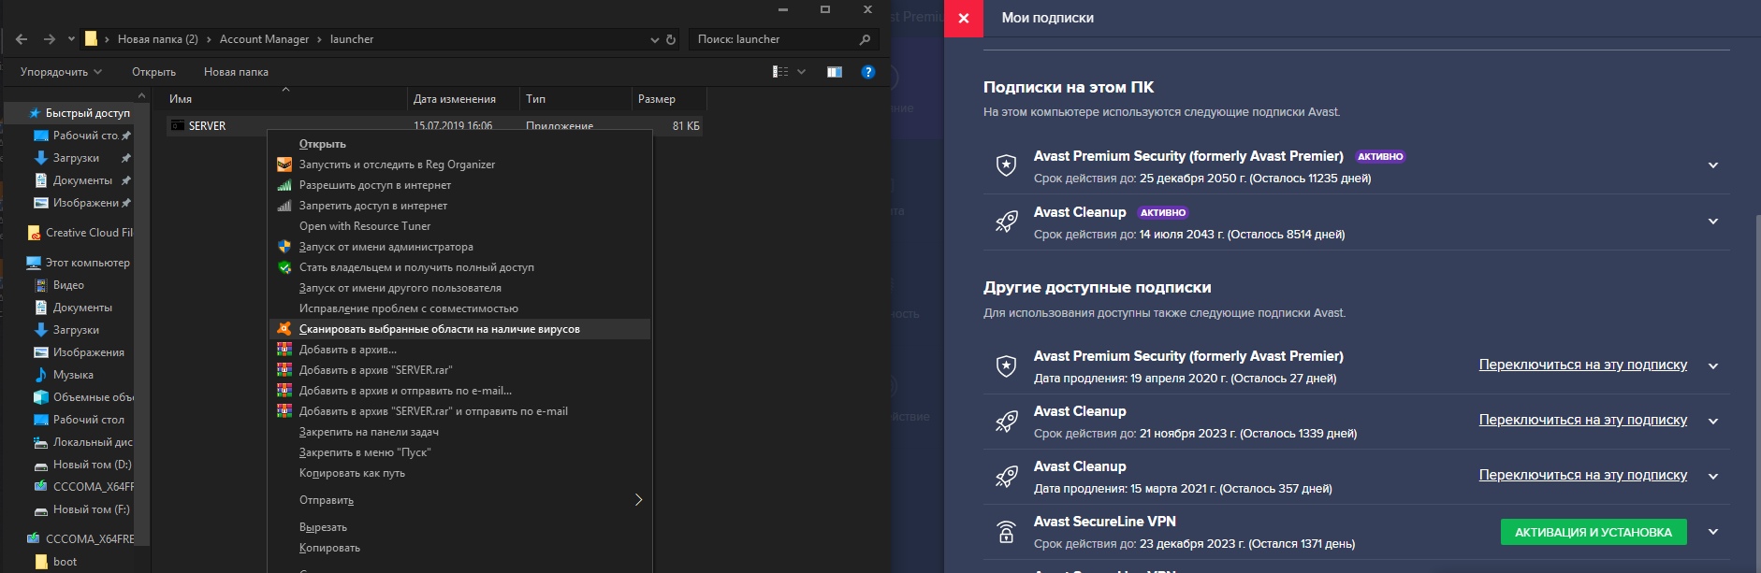Switch to Avast Cleanup renewing 2021
Screen dimensions: 1761x573
click(x=1583, y=475)
